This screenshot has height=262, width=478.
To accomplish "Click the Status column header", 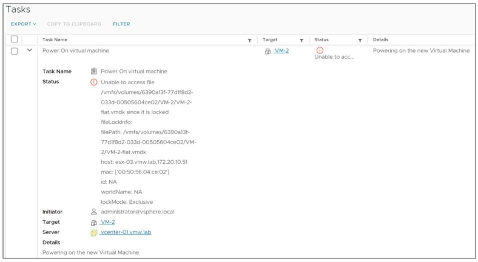I will pyautogui.click(x=321, y=39).
